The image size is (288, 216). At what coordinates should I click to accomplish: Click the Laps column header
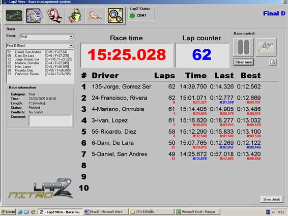click(x=164, y=76)
